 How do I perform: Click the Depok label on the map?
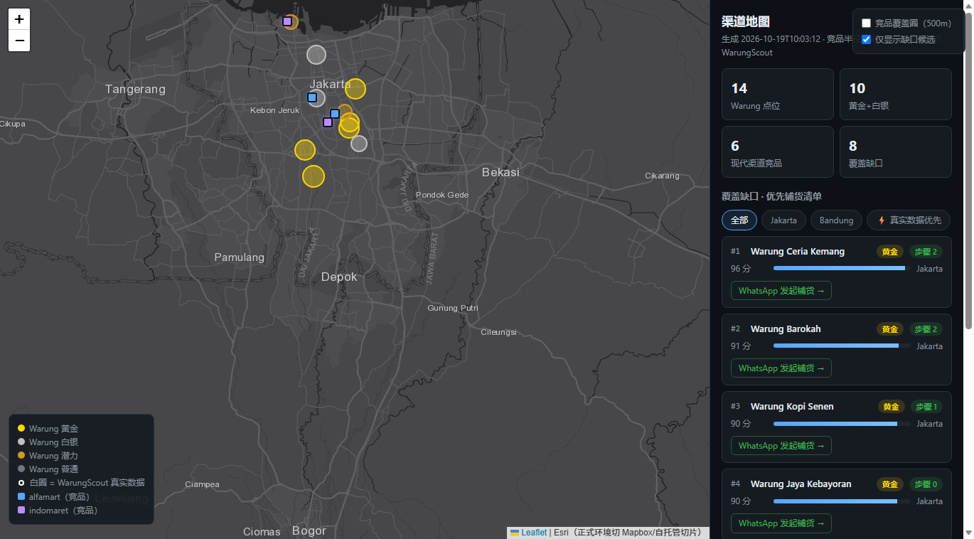[x=339, y=277]
